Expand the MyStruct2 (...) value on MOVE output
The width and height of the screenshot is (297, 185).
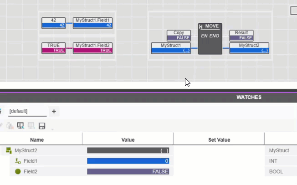[x=249, y=51]
